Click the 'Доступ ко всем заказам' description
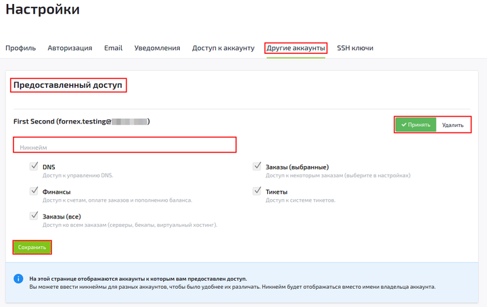 tap(130, 225)
